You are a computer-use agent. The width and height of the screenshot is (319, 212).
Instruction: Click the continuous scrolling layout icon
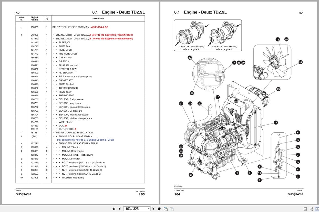coord(311,209)
